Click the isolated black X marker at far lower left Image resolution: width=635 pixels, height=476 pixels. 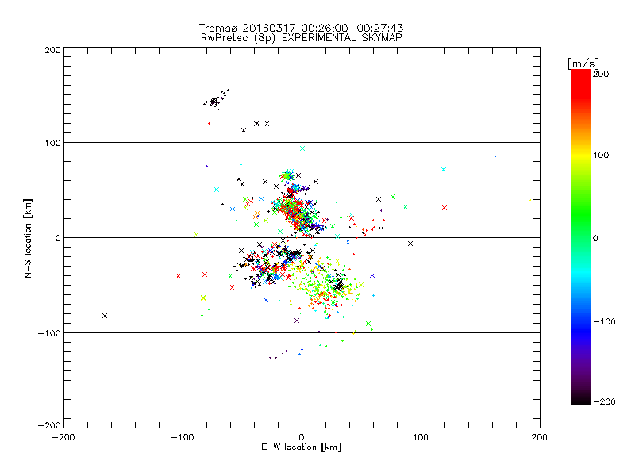(105, 316)
